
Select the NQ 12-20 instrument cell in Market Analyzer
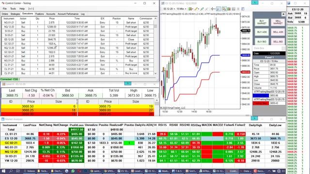coord(11,152)
